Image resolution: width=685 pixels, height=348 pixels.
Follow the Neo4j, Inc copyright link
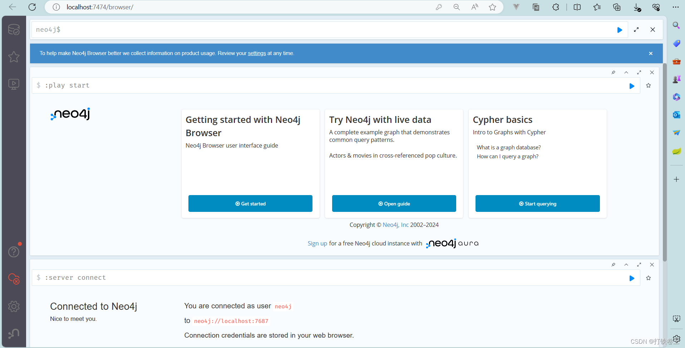click(x=395, y=225)
